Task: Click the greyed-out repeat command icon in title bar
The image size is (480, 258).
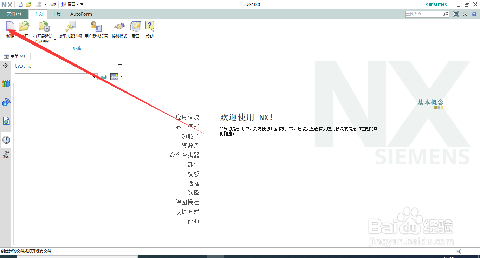Action: coord(40,5)
